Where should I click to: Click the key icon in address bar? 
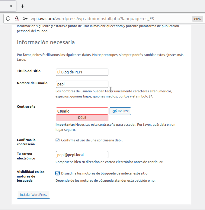point(25,18)
